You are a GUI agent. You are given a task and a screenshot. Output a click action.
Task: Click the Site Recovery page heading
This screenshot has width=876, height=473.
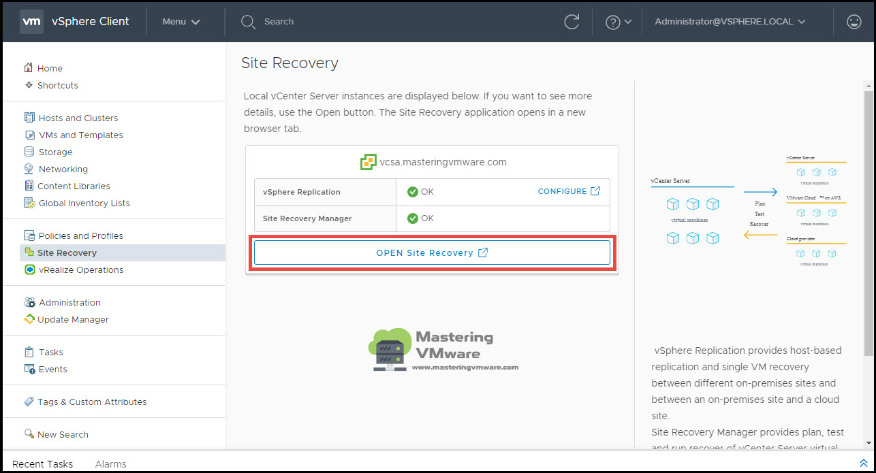tap(290, 63)
